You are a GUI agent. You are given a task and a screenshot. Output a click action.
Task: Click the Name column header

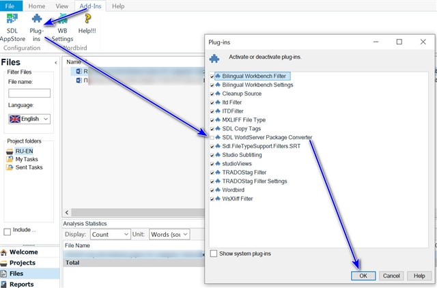coord(74,62)
